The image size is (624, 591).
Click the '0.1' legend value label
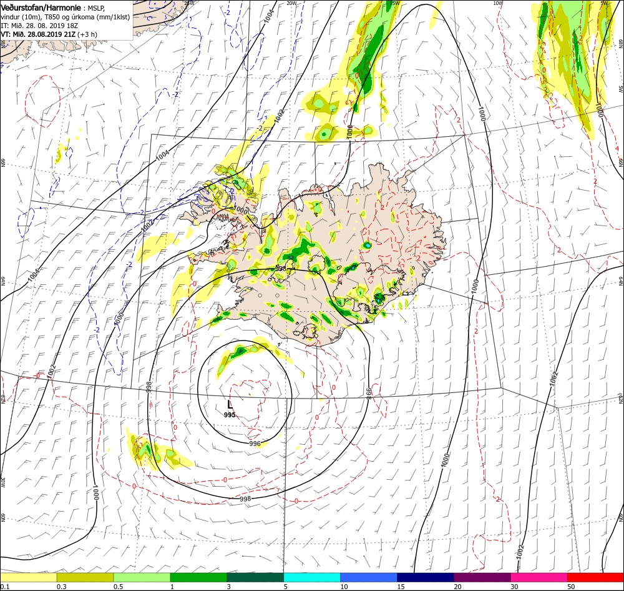[5, 587]
